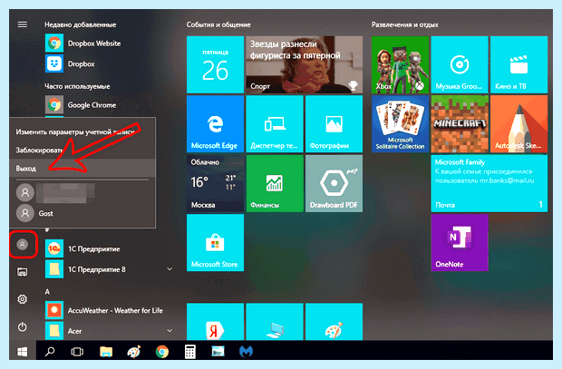Open the Microsoft Edge tile
562x369 pixels.
click(x=215, y=124)
